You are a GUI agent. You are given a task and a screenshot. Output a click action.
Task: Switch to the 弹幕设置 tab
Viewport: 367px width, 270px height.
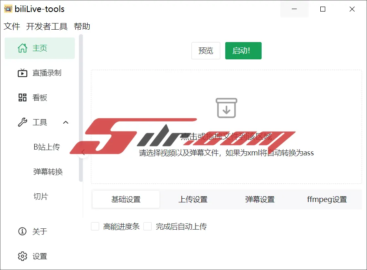tap(260, 199)
